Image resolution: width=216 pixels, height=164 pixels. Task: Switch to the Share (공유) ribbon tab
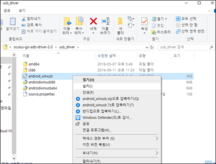(x=7, y=11)
